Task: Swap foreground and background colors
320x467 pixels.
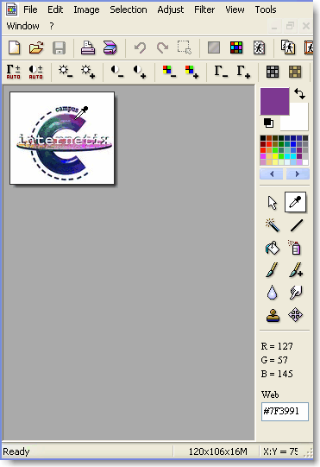Action: coord(300,94)
